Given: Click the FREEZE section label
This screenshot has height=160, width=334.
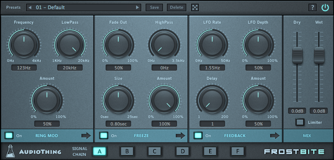Looking at the screenshot, I should [142, 135].
